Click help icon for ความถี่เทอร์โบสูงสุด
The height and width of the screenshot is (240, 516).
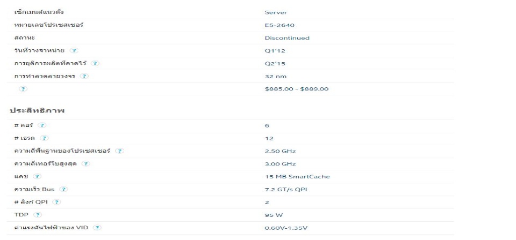85,163
